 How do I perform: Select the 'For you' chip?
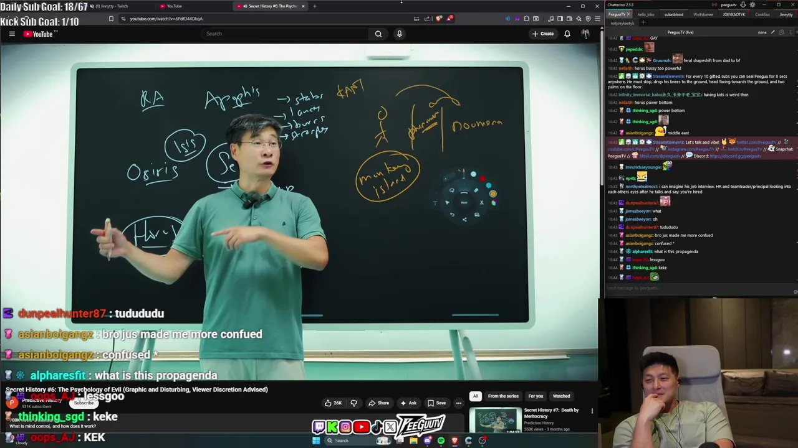pyautogui.click(x=536, y=396)
